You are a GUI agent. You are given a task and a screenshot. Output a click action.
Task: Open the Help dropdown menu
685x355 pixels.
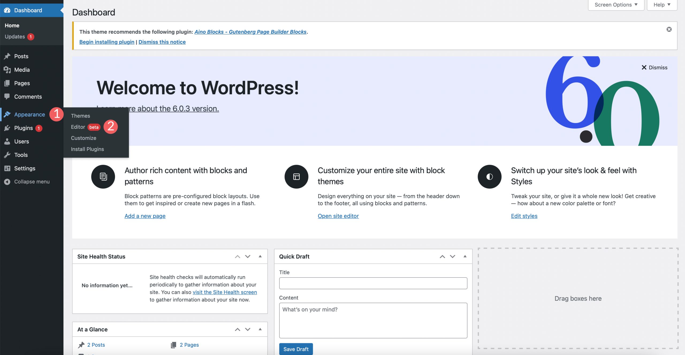pos(661,5)
